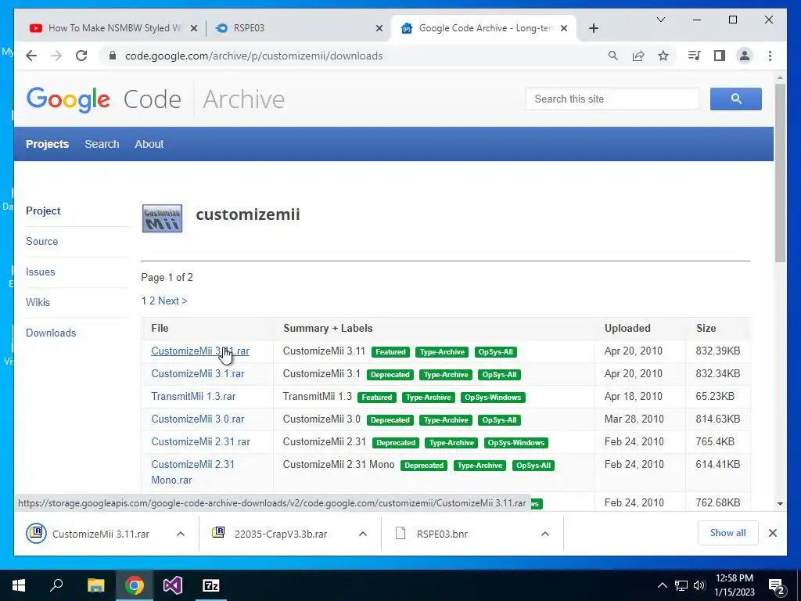Expand options for 22035-CrapV3.3b.rar download
This screenshot has width=801, height=601.
363,534
